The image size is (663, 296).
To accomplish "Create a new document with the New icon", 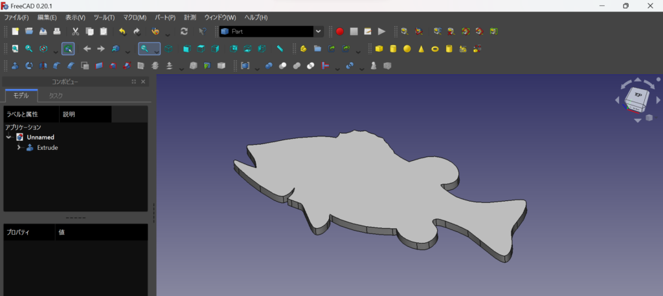I will (16, 31).
